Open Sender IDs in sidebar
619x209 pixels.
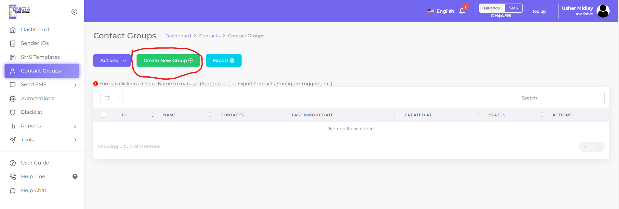tap(35, 43)
